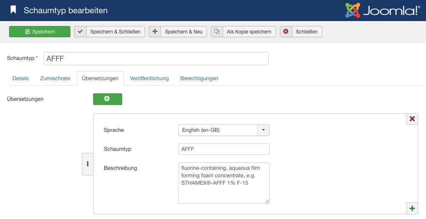This screenshot has height=219, width=426.
Task: Click the copy icon for Als Kopie speichern
Action: point(217,31)
